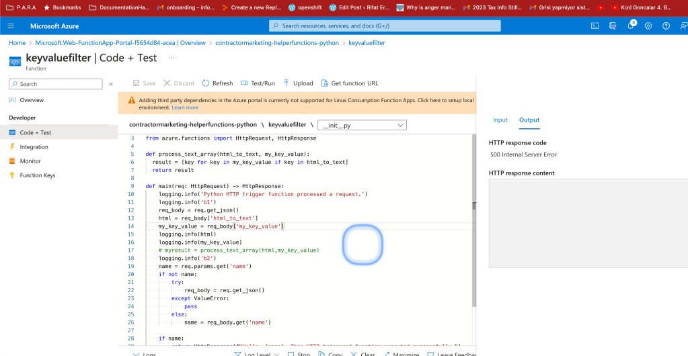
Task: Open the Edit Post bookmark
Action: point(360,7)
